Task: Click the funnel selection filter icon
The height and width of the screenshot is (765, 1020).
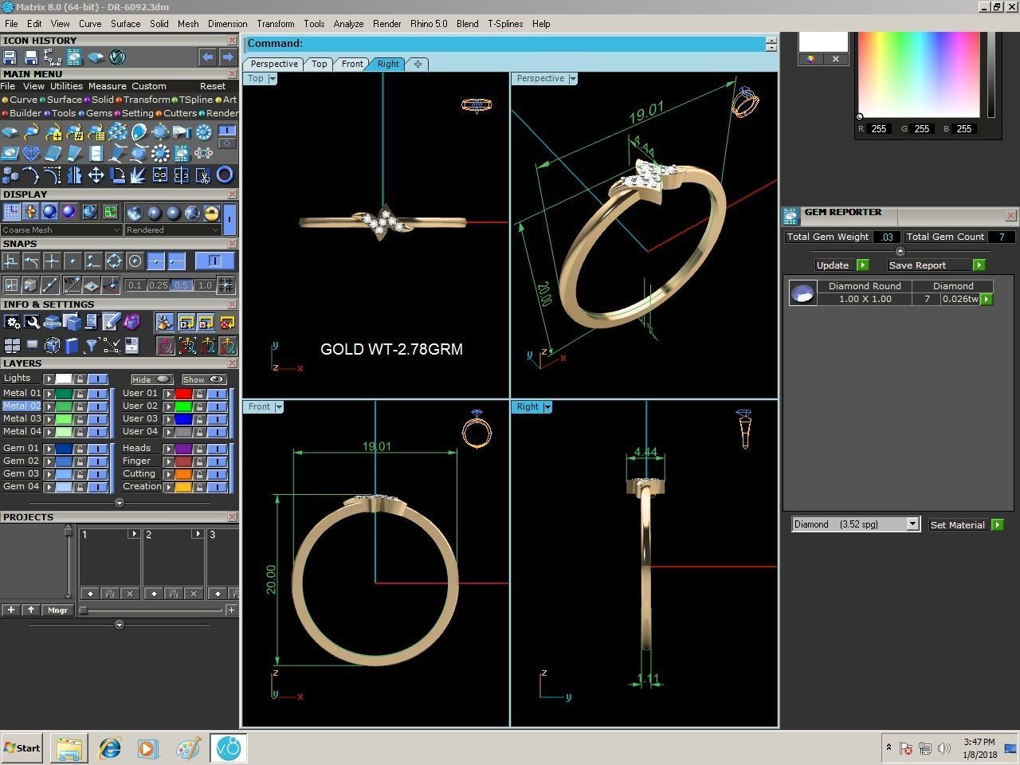Action: tap(92, 345)
